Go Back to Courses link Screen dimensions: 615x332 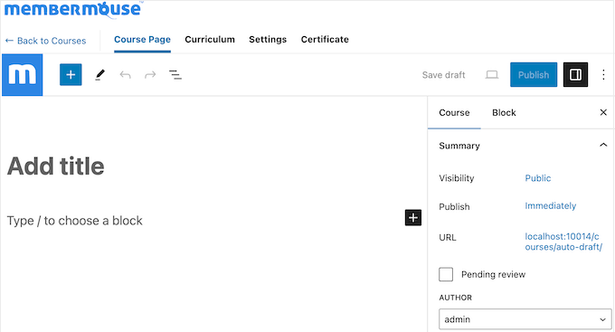(45, 41)
